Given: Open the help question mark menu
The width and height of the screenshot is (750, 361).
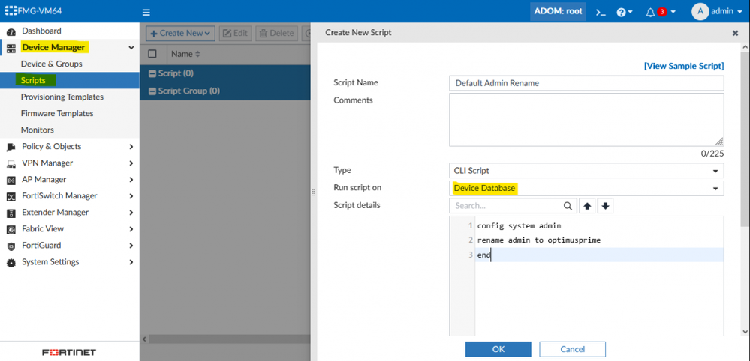Looking at the screenshot, I should (x=624, y=12).
